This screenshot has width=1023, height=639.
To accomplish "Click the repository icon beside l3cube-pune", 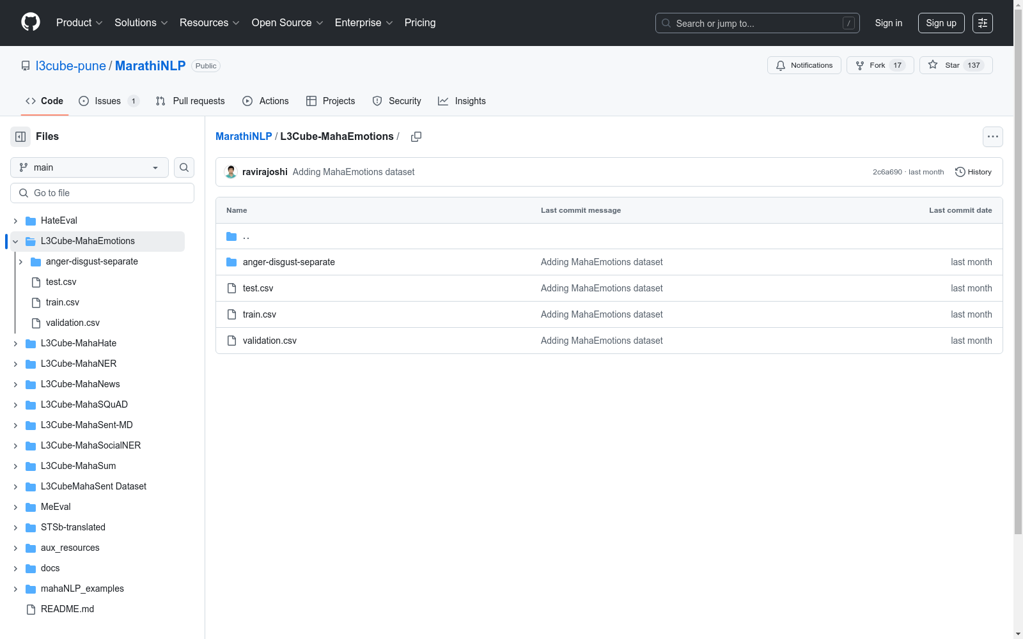I will [x=26, y=66].
